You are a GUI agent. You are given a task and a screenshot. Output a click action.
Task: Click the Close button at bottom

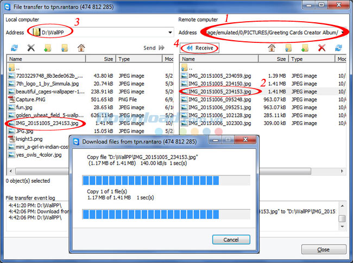click(323, 250)
